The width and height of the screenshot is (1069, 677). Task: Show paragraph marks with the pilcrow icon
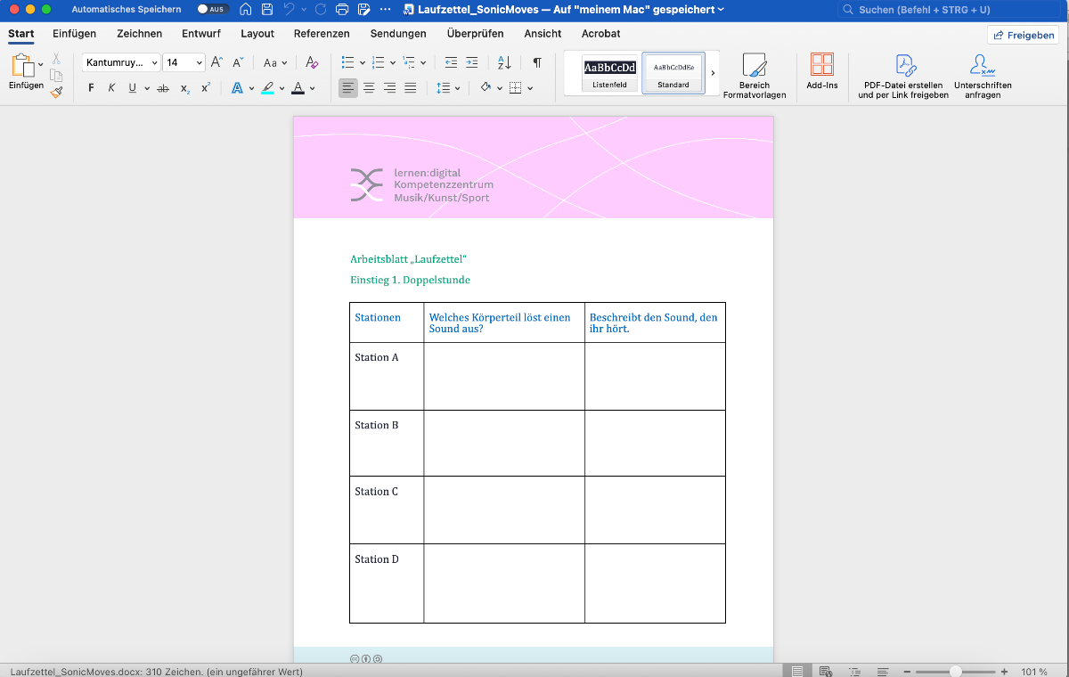(536, 62)
